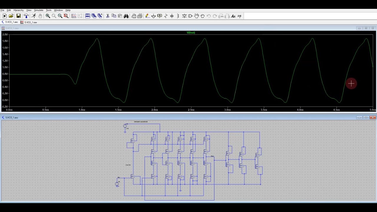Cascade windows via toolbar icon
This screenshot has width=377, height=212.
[94, 16]
